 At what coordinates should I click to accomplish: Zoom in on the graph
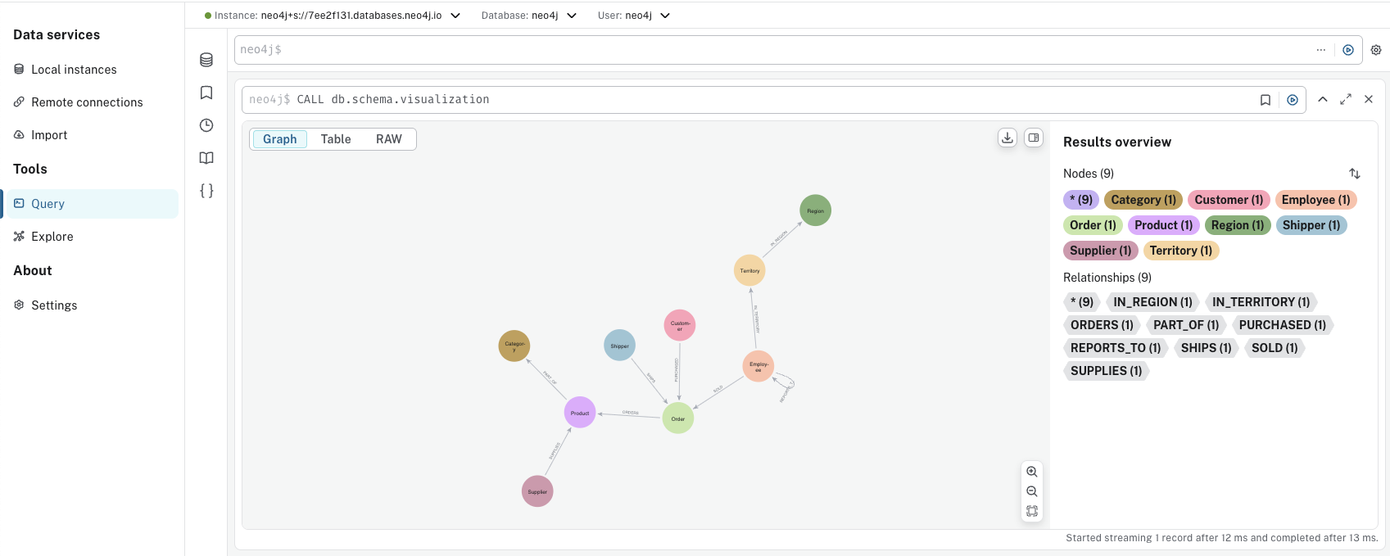click(x=1032, y=472)
